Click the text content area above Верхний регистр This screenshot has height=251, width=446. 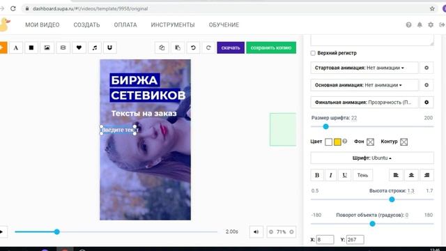click(x=372, y=40)
